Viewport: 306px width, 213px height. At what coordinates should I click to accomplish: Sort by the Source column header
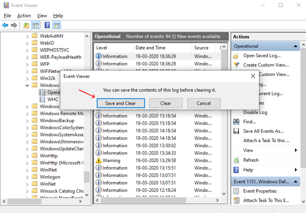click(x=203, y=48)
